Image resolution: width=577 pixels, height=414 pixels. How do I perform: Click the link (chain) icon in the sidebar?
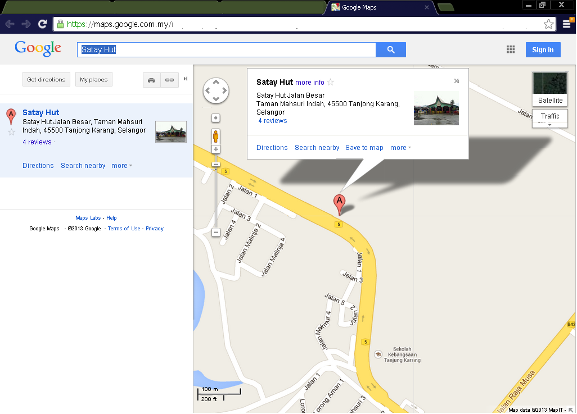tap(169, 80)
